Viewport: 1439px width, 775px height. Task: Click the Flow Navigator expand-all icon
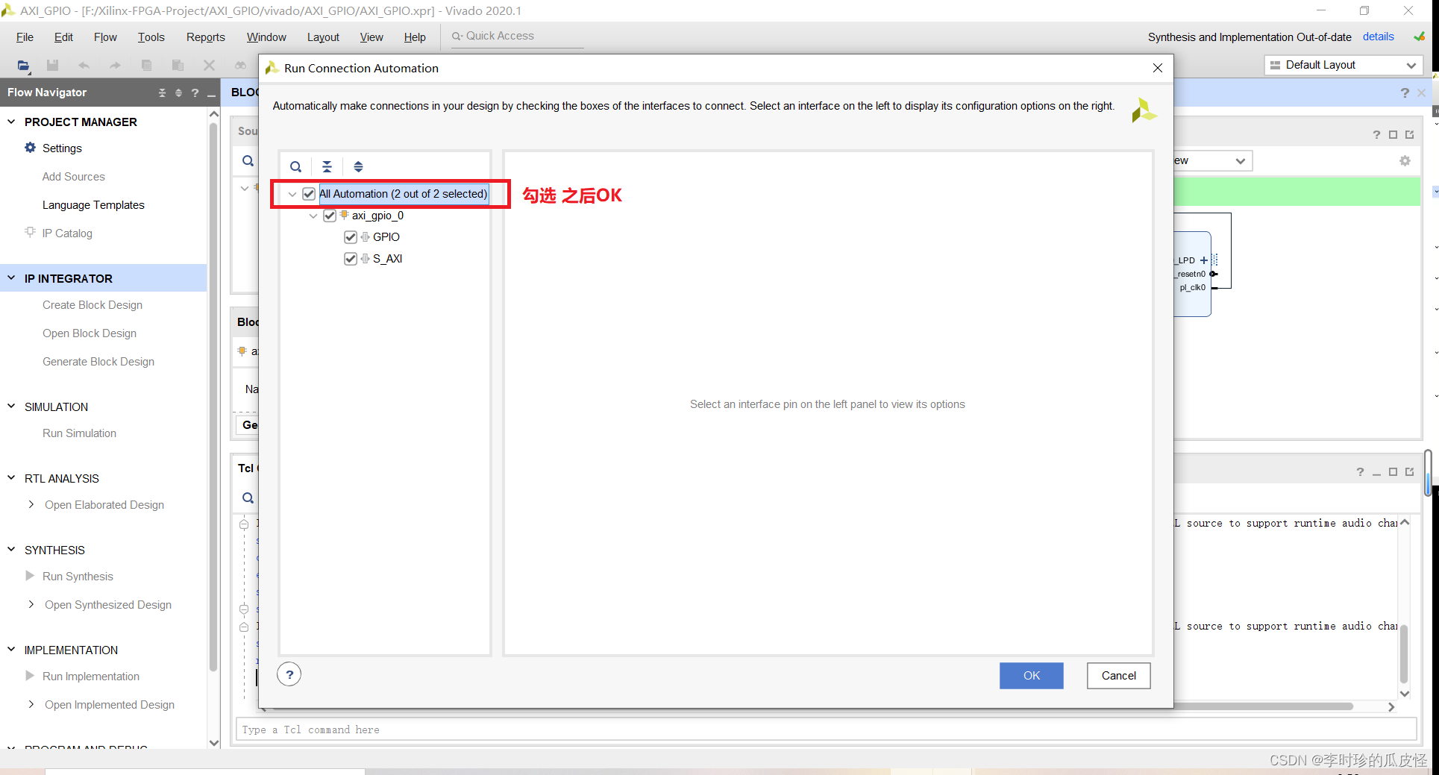tap(178, 92)
